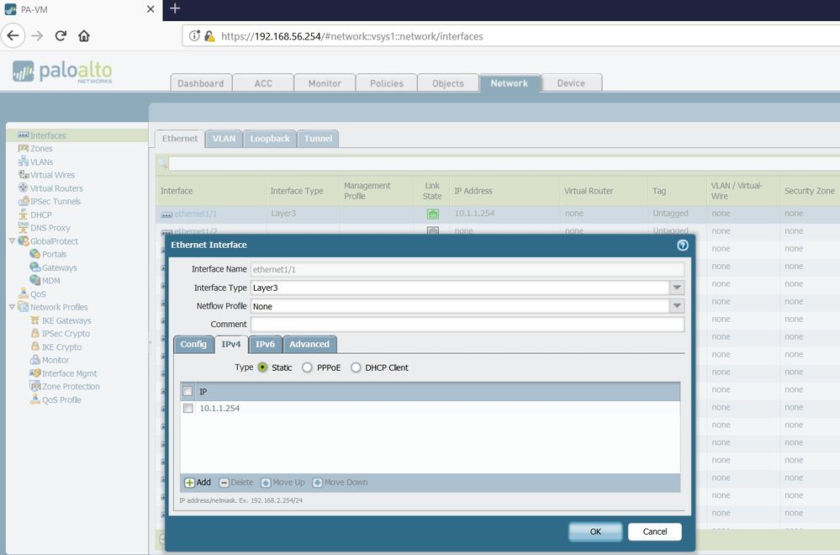Switch to the Policies tab
The height and width of the screenshot is (555, 840).
[x=386, y=83]
